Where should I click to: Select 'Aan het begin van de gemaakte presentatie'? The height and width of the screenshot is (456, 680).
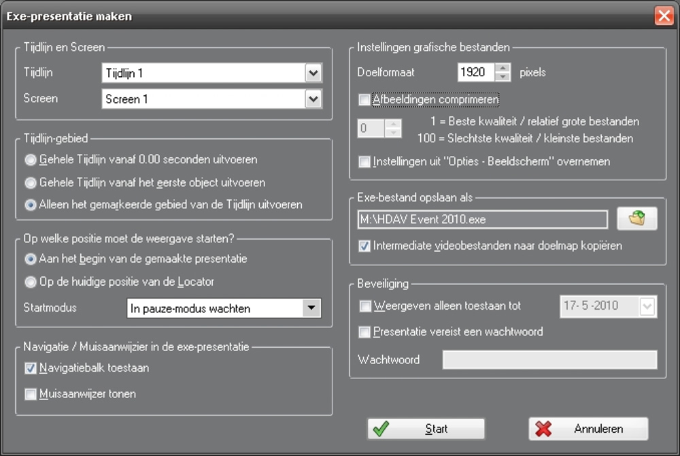click(x=30, y=259)
